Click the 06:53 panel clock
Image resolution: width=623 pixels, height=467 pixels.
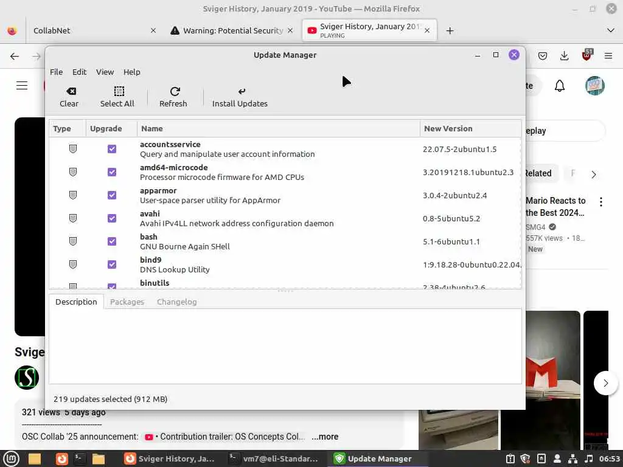click(x=609, y=459)
